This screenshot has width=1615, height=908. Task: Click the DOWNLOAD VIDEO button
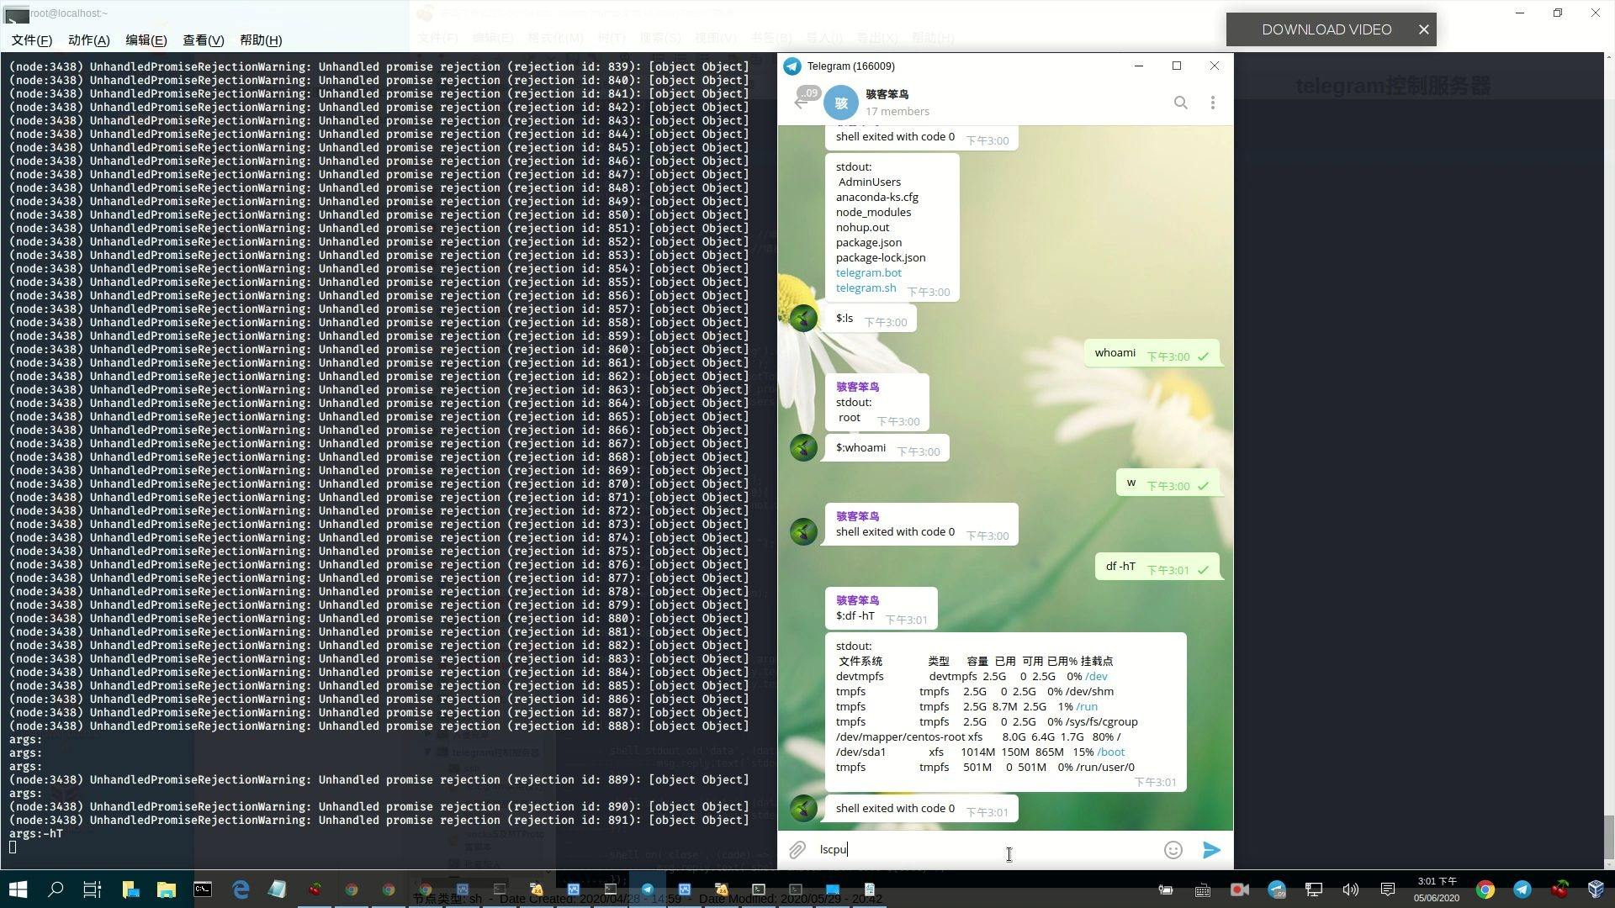[x=1326, y=29]
